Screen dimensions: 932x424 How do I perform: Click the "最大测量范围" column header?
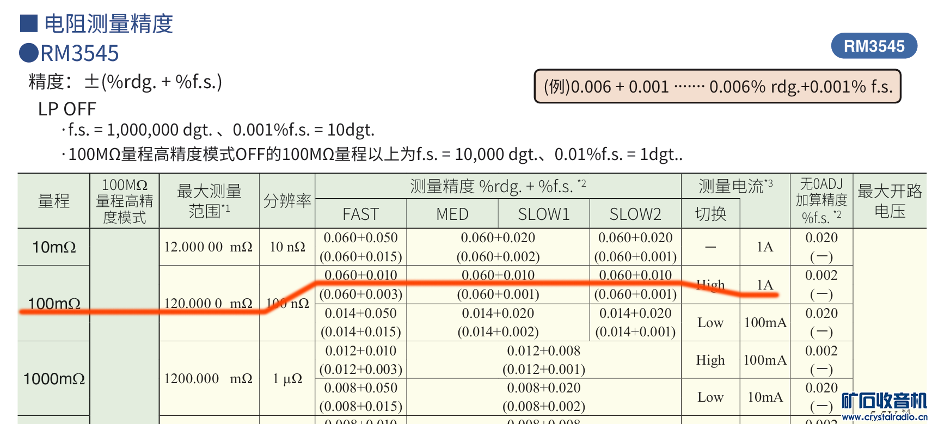pyautogui.click(x=210, y=201)
